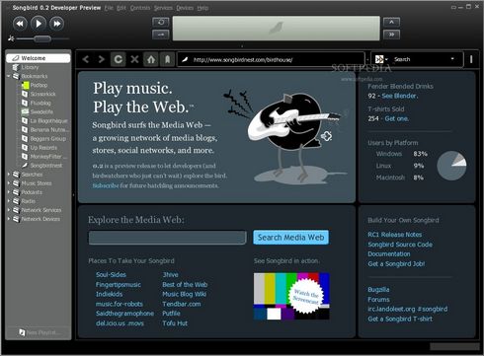The height and width of the screenshot is (356, 484).
Task: Toggle shuffle mode
Action: tap(161, 35)
